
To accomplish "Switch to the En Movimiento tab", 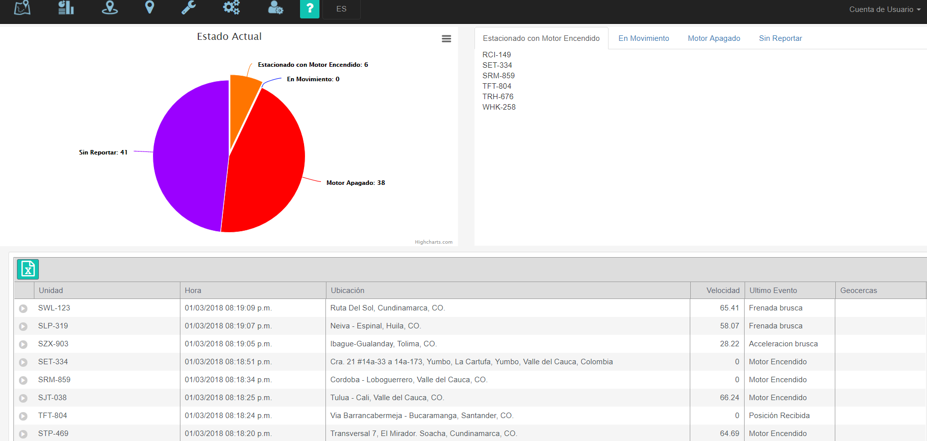I will pyautogui.click(x=643, y=38).
